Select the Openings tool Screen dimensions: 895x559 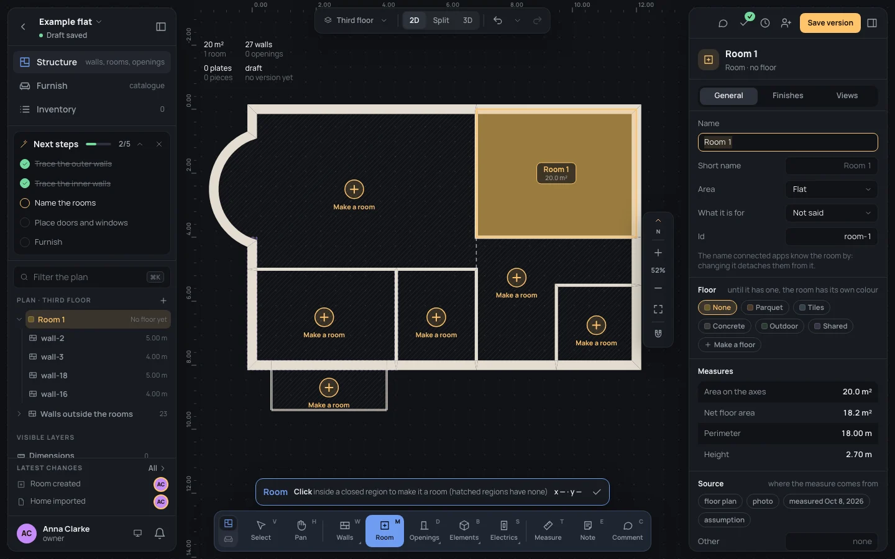click(425, 531)
